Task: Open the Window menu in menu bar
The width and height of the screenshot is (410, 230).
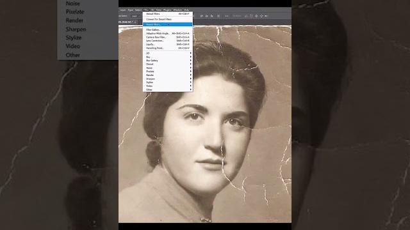Action: [x=177, y=10]
